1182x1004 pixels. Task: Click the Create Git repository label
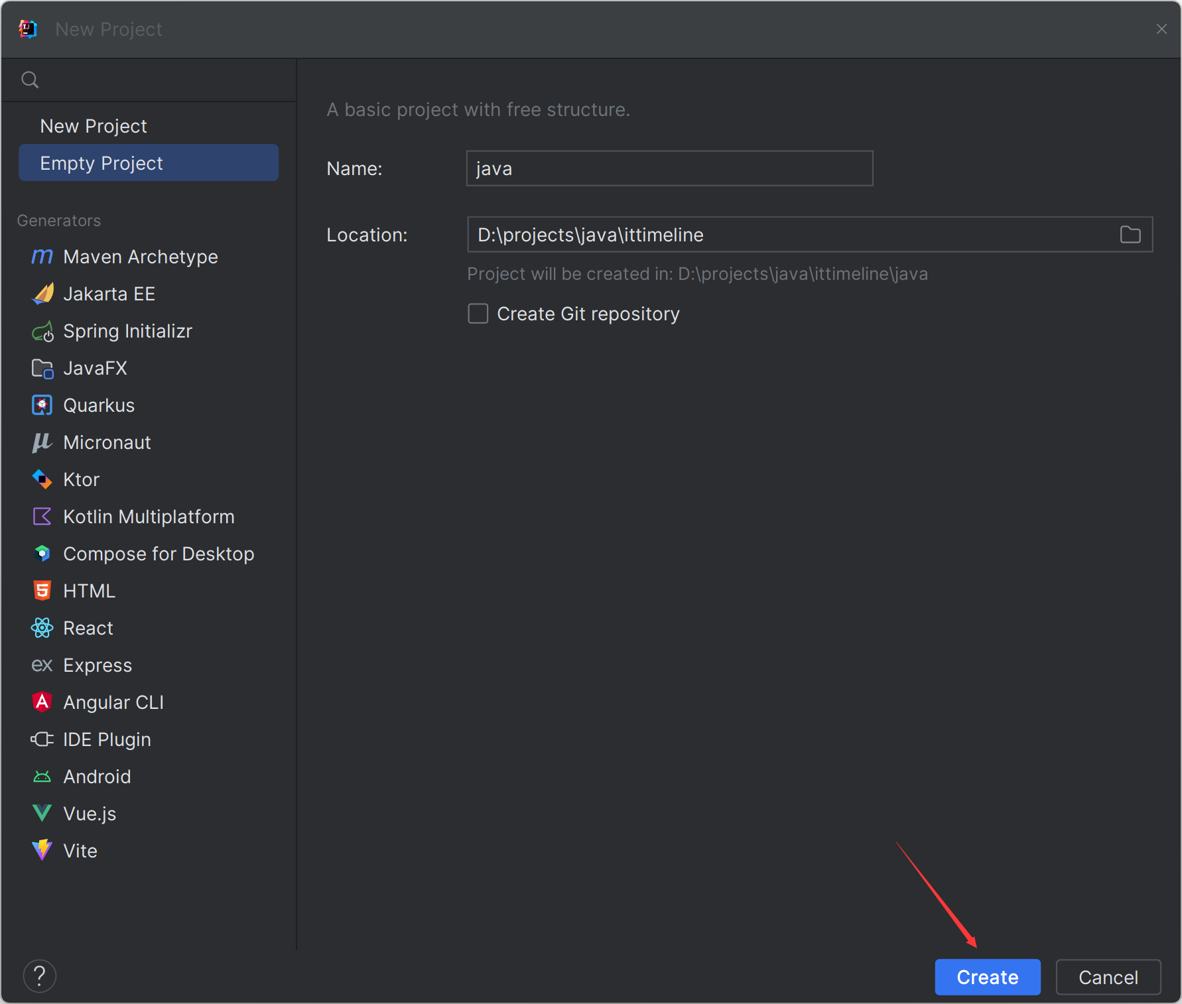[588, 314]
